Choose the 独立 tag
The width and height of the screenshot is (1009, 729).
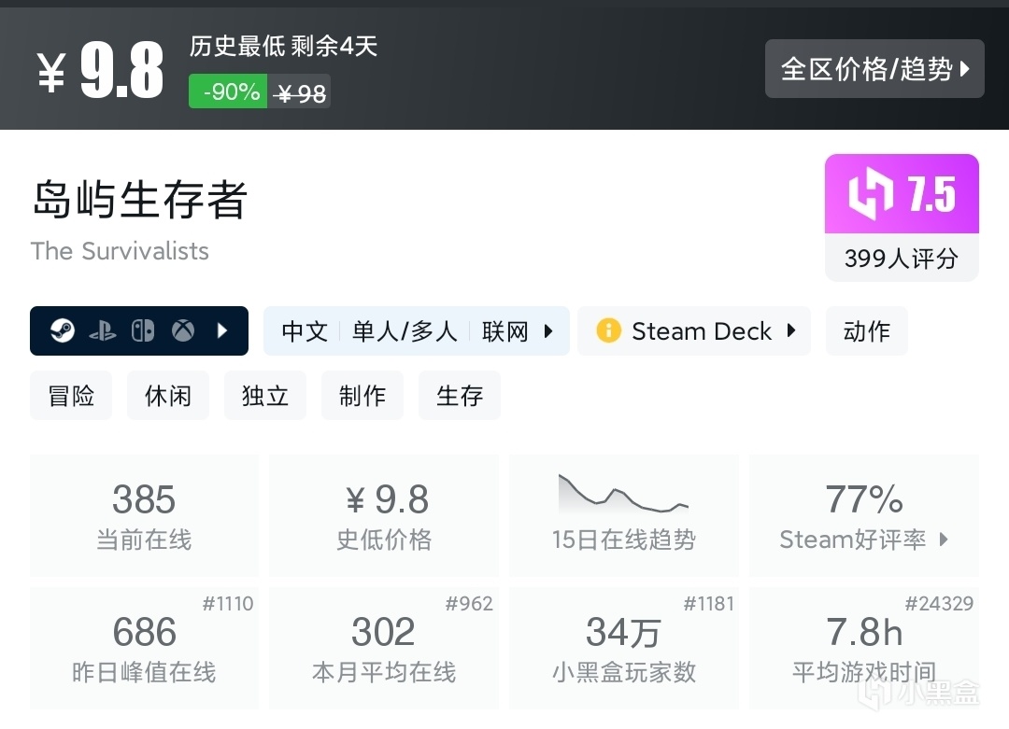tap(265, 396)
